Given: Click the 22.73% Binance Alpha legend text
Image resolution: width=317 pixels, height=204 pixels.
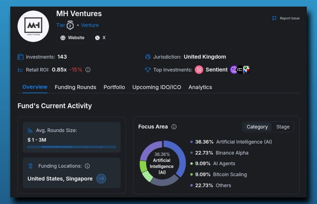Looking at the screenshot, I should coord(222,153).
